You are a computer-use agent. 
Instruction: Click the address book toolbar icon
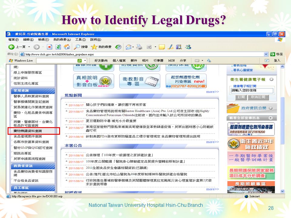pyautogui.click(x=179, y=47)
